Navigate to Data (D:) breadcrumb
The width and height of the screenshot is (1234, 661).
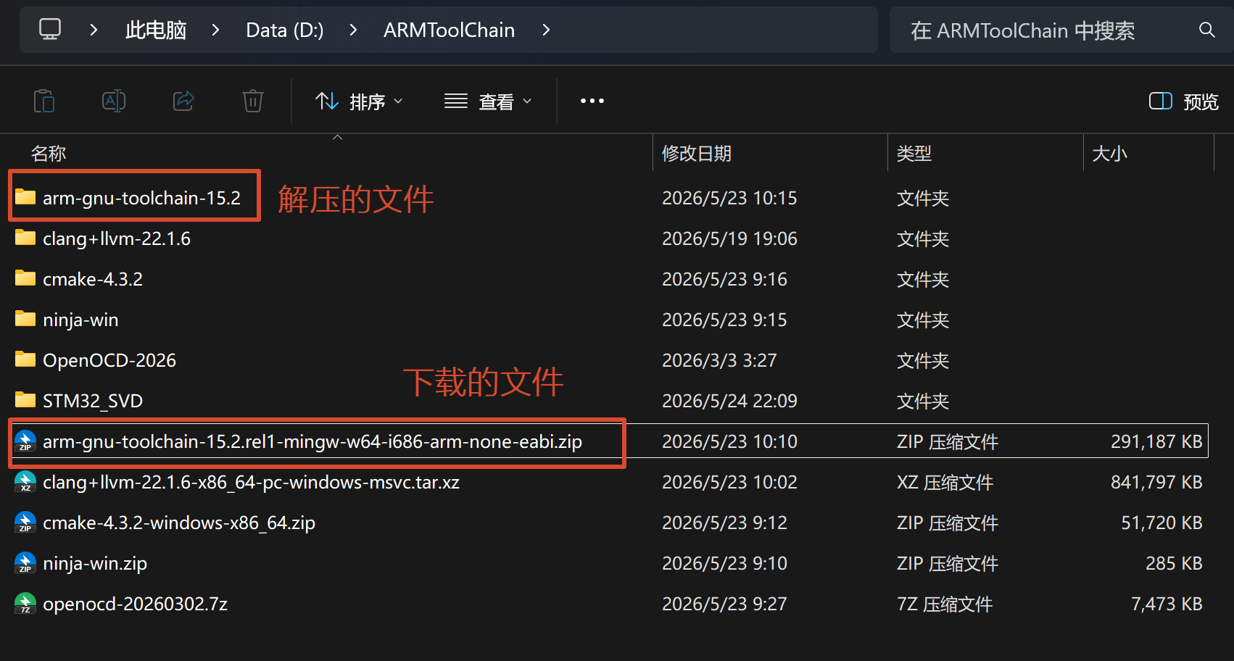[285, 30]
